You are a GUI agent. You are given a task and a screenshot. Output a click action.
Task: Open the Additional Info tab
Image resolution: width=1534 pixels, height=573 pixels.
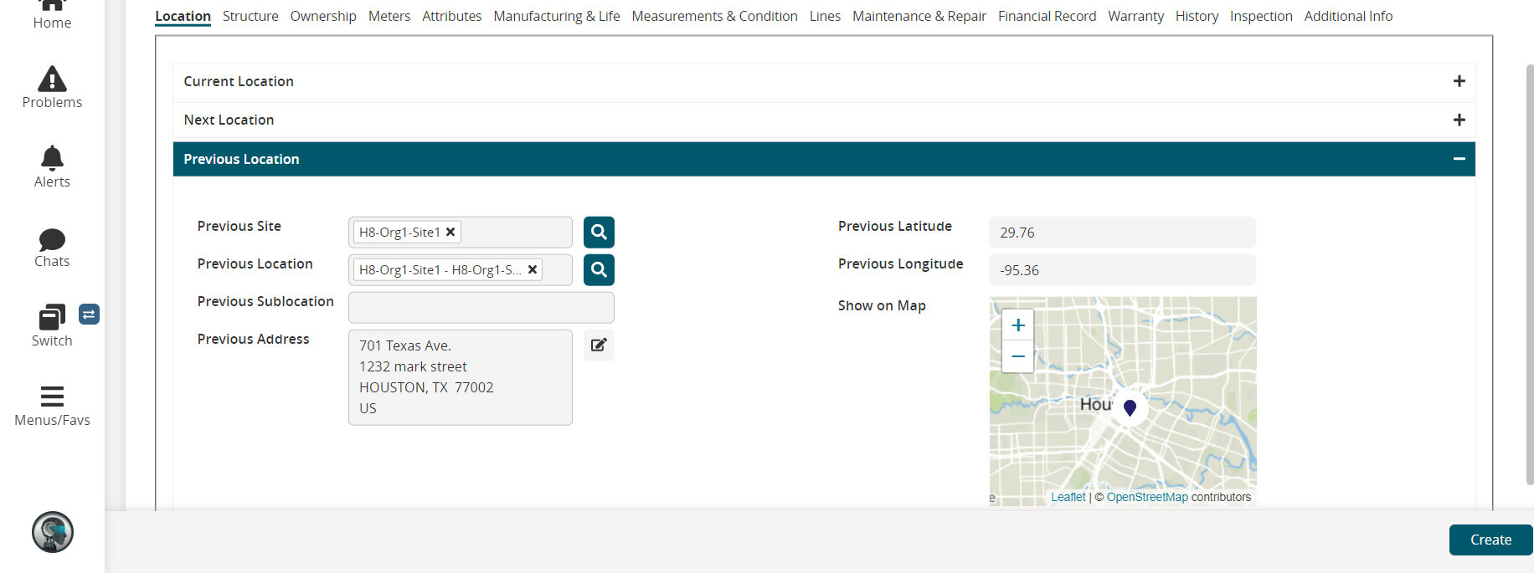[1348, 16]
